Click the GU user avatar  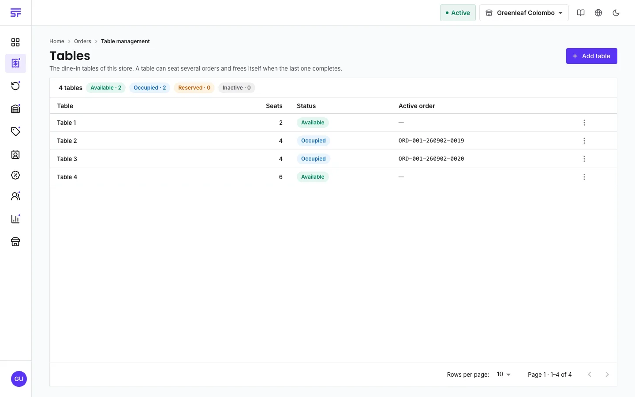[19, 379]
